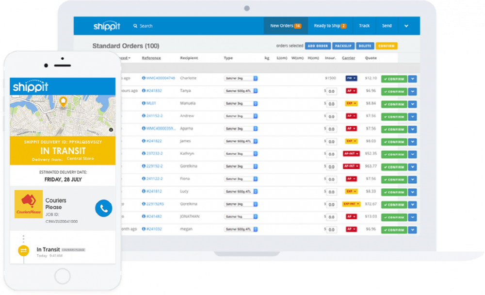The width and height of the screenshot is (485, 295).
Task: Click the Add Order button
Action: (x=318, y=46)
